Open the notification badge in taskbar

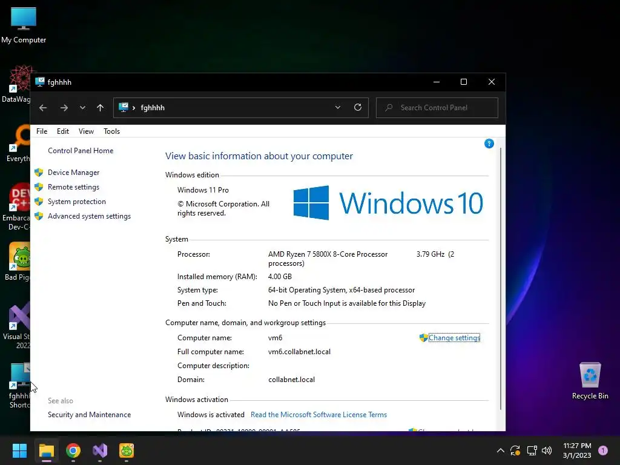[603, 450]
